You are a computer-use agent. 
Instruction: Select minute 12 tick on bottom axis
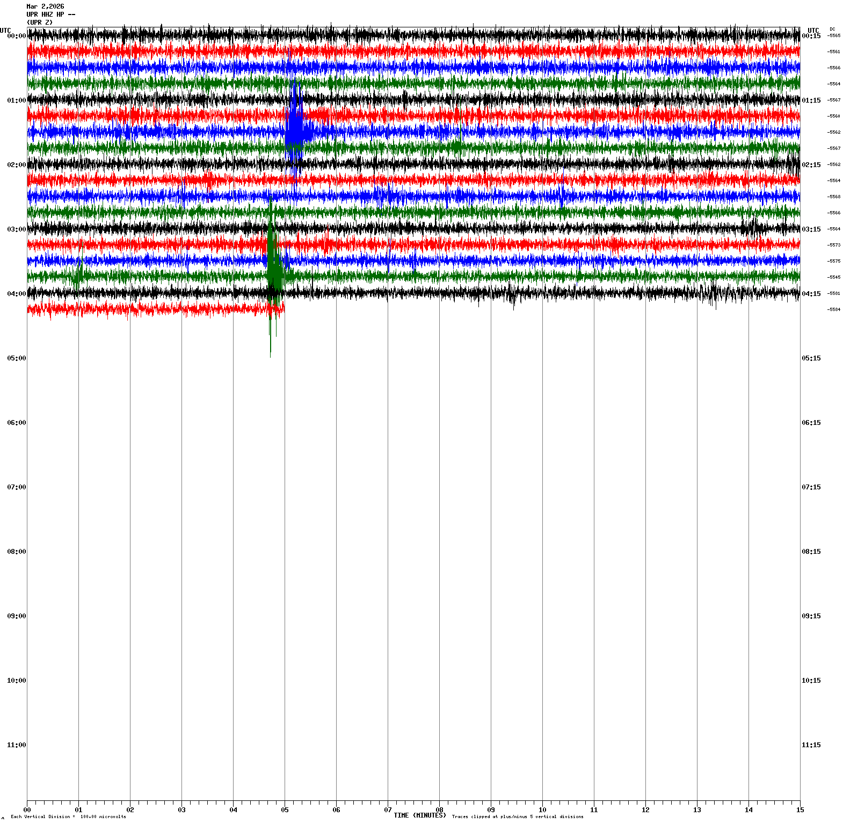tap(645, 809)
